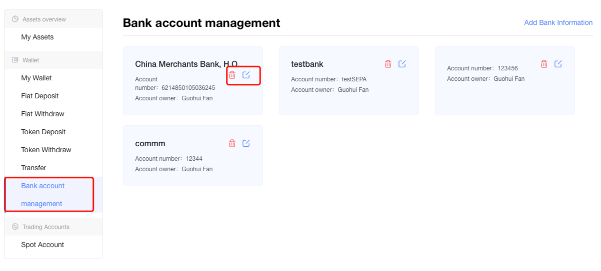
Task: Click the Wallet section icon
Action: coord(15,60)
